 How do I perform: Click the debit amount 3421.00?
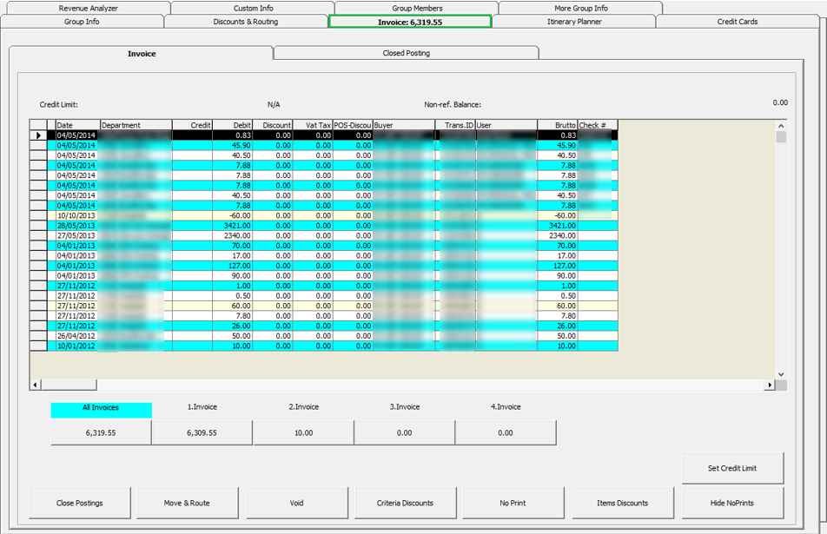pyautogui.click(x=233, y=226)
